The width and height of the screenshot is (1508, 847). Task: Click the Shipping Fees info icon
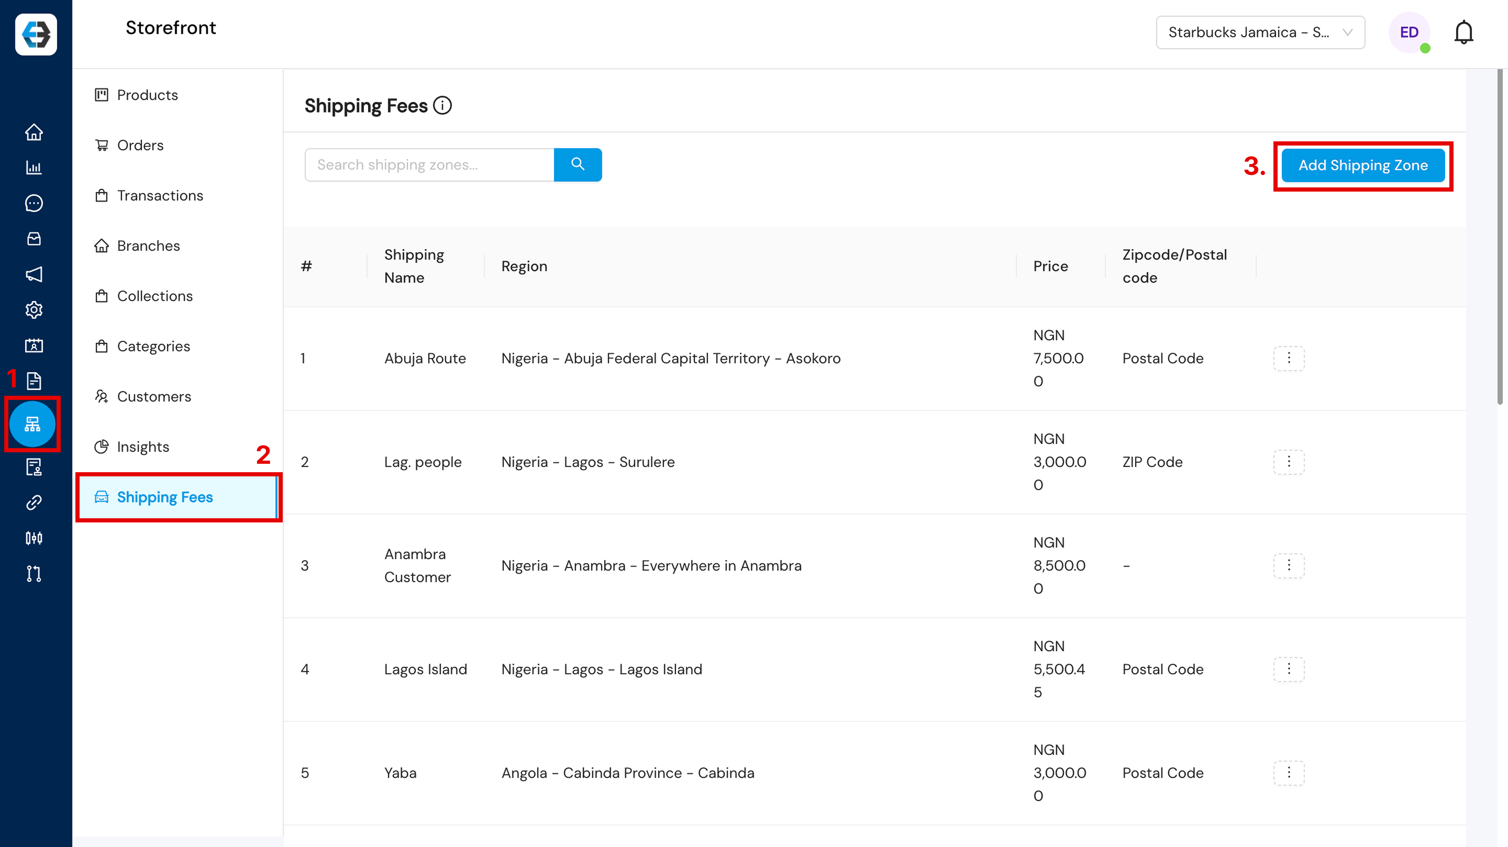point(442,105)
